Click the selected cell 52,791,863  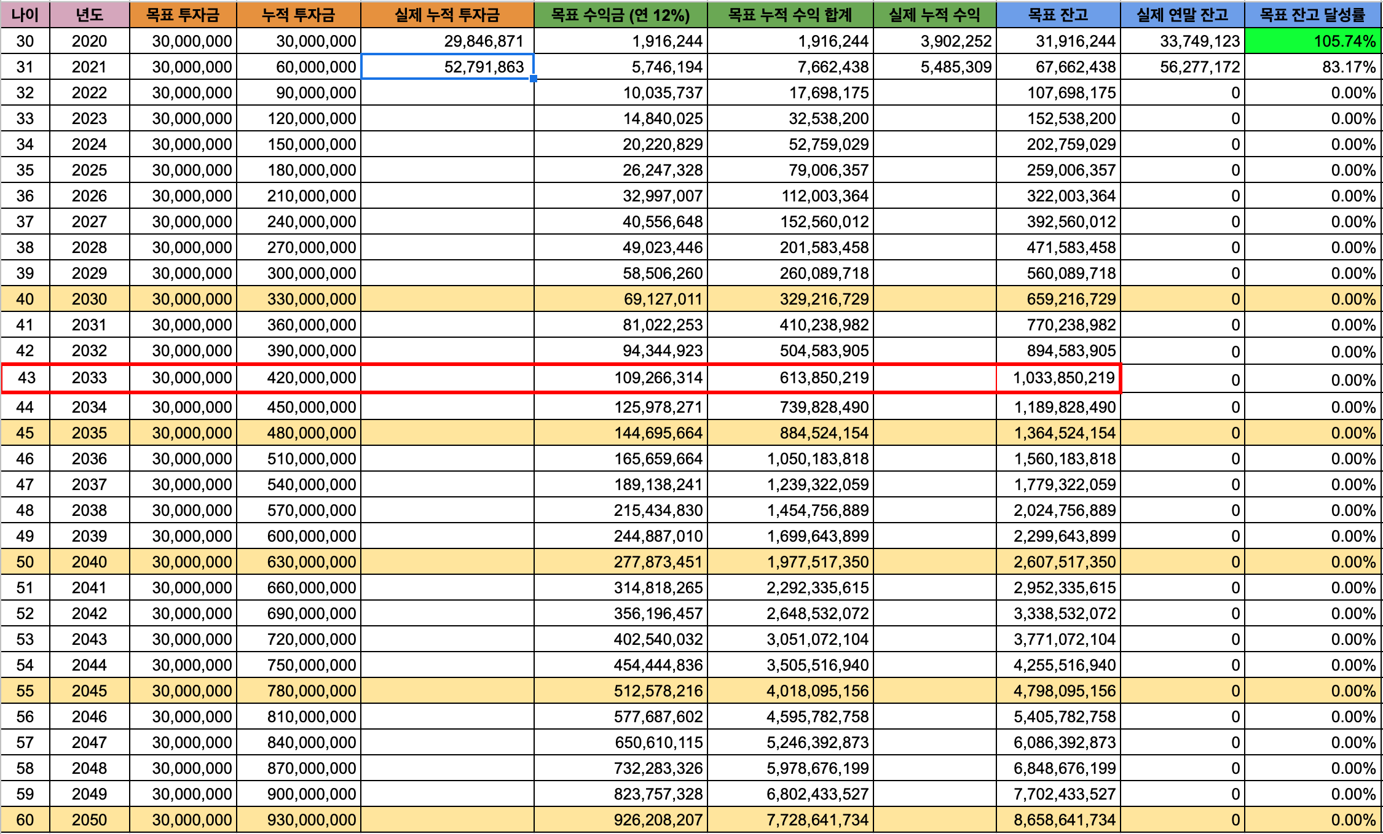[447, 67]
